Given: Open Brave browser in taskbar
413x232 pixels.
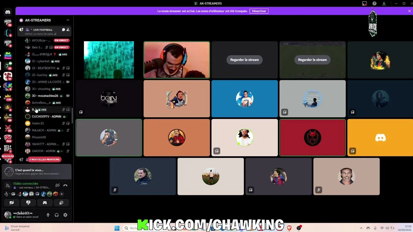Looking at the screenshot, I should pos(289,228).
